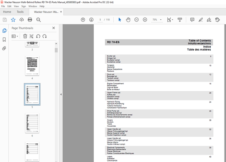Click the 'Hydraulic Piping' entry text

pos(113,102)
